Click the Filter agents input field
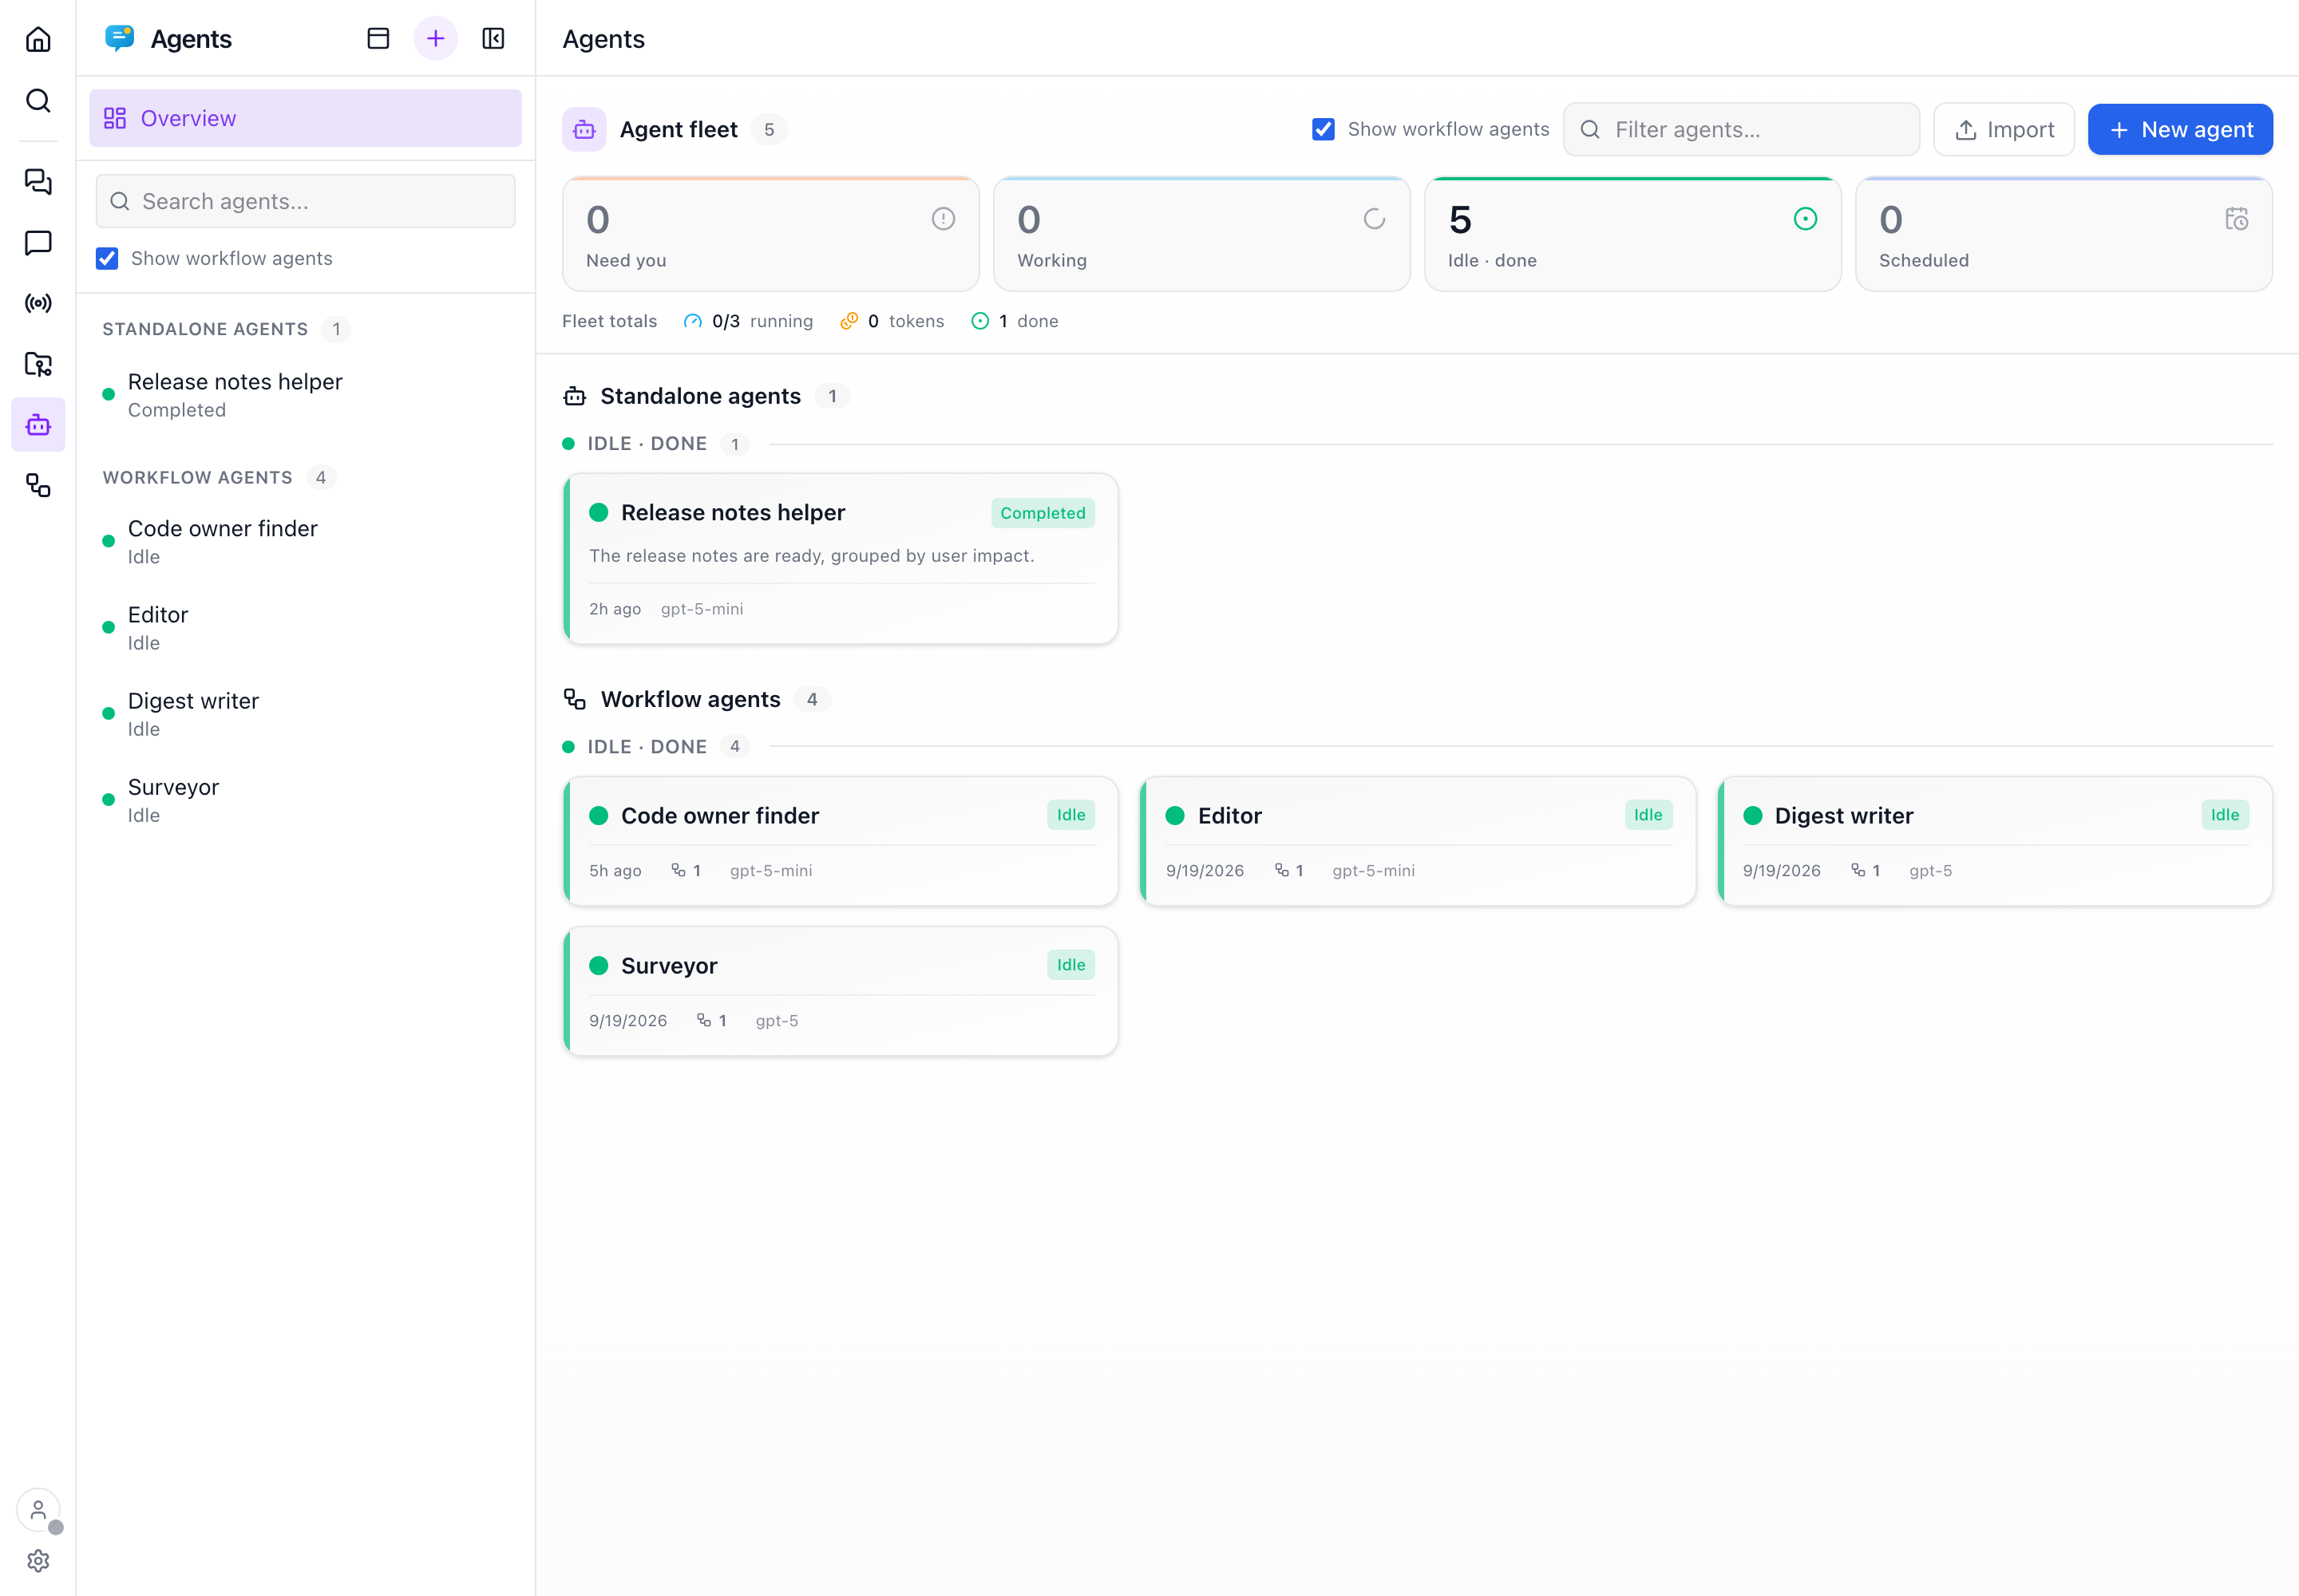This screenshot has width=2299, height=1596. (x=1741, y=130)
